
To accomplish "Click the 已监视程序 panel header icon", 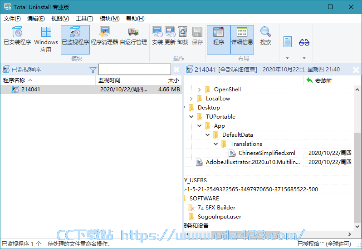I will (x=6, y=70).
